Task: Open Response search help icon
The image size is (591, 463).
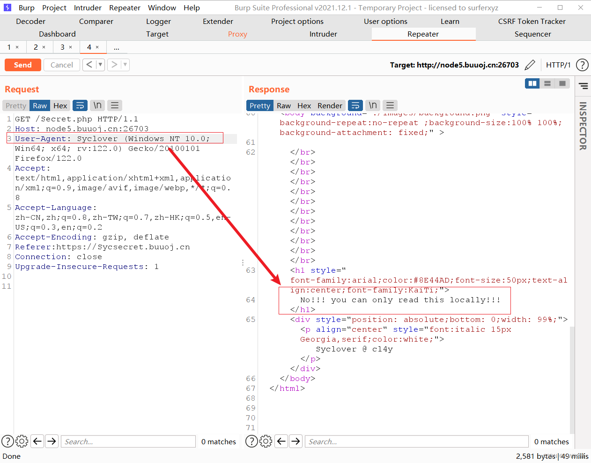Action: coord(251,441)
